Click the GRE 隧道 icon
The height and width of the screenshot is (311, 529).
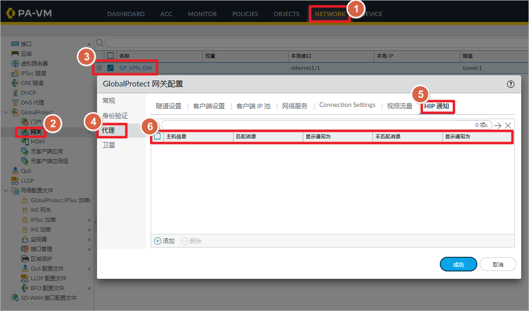15,83
